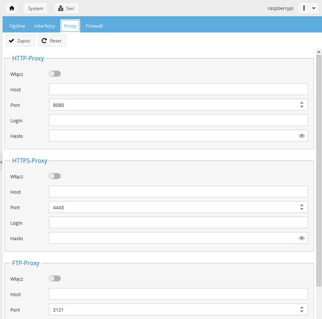This screenshot has height=319, width=322.
Task: Click the Reset button
Action: pos(52,41)
